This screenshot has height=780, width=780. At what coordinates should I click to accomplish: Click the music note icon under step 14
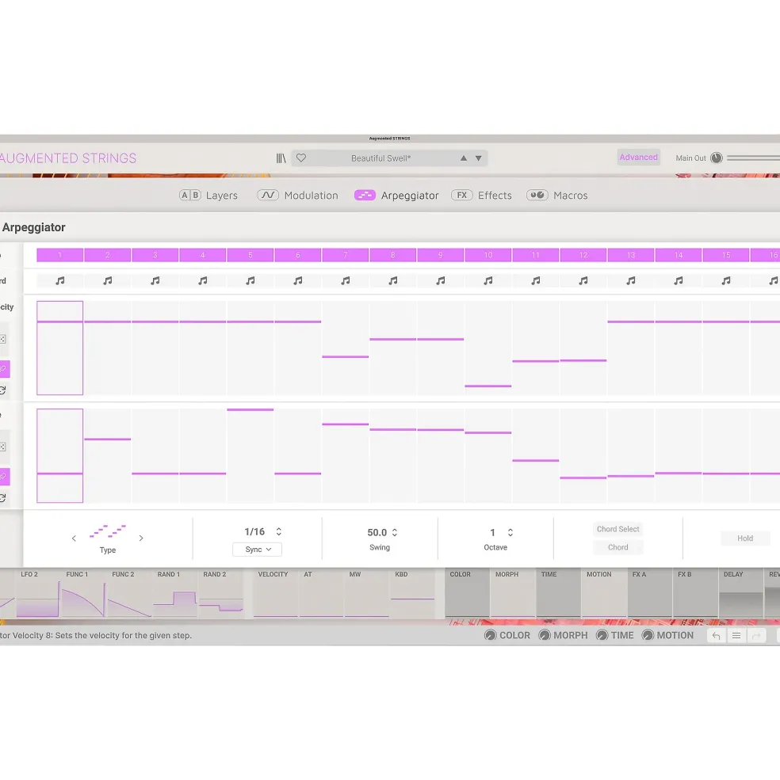679,280
